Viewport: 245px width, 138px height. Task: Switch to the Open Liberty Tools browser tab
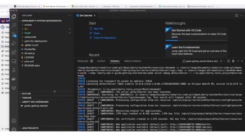pos(85,6)
